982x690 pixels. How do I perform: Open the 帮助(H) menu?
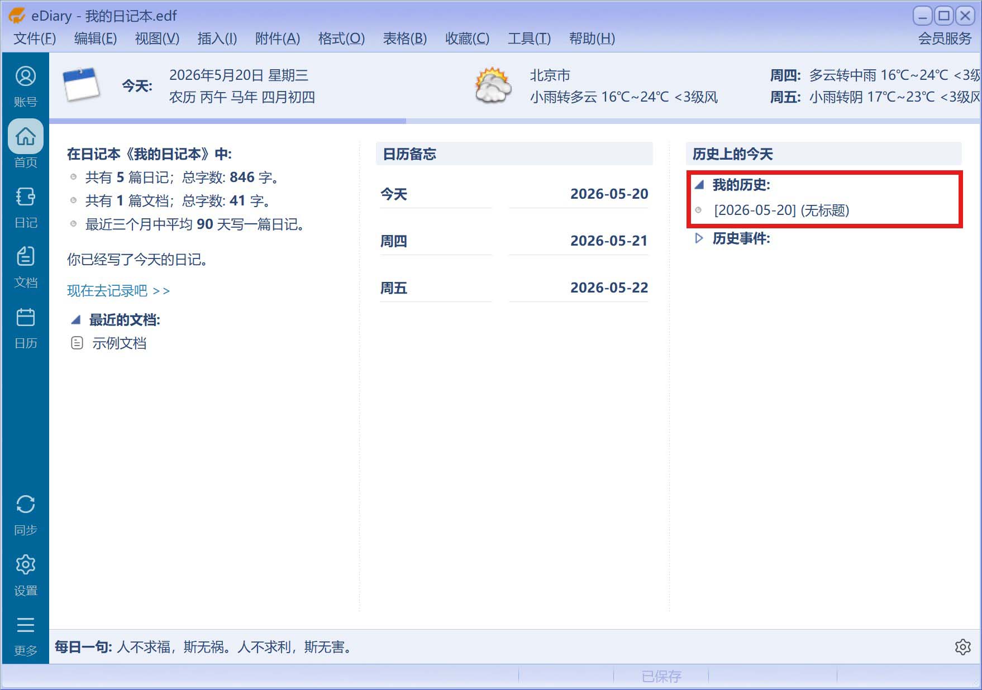pyautogui.click(x=592, y=39)
